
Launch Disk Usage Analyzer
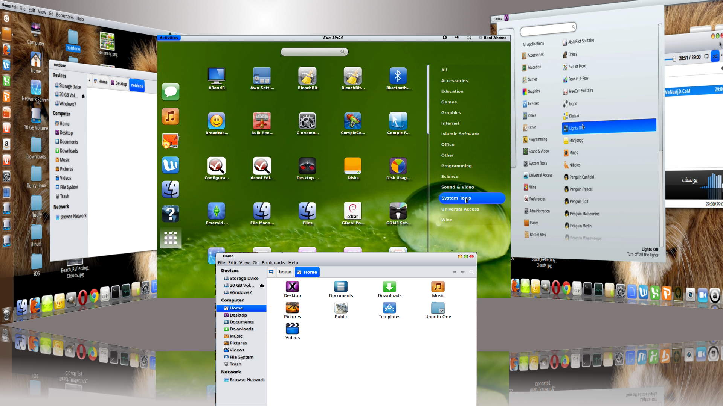(398, 166)
